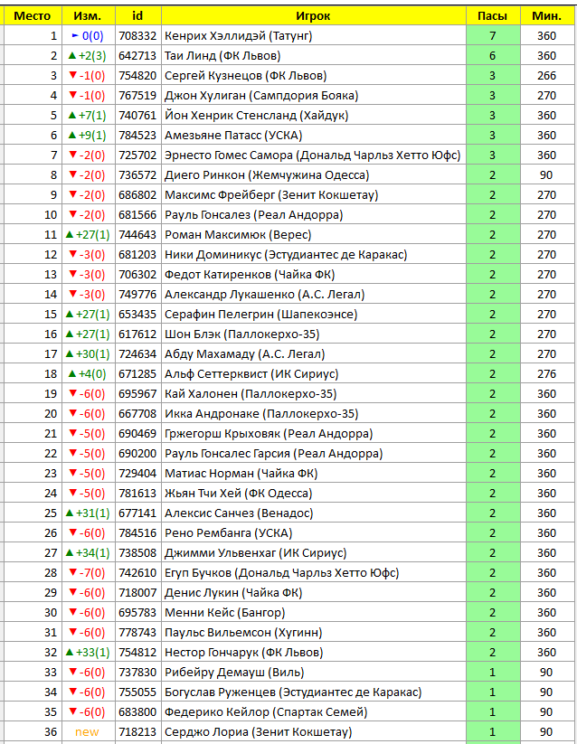The image size is (577, 744).
Task: Select the change cell 0(0)
Action: tap(88, 35)
